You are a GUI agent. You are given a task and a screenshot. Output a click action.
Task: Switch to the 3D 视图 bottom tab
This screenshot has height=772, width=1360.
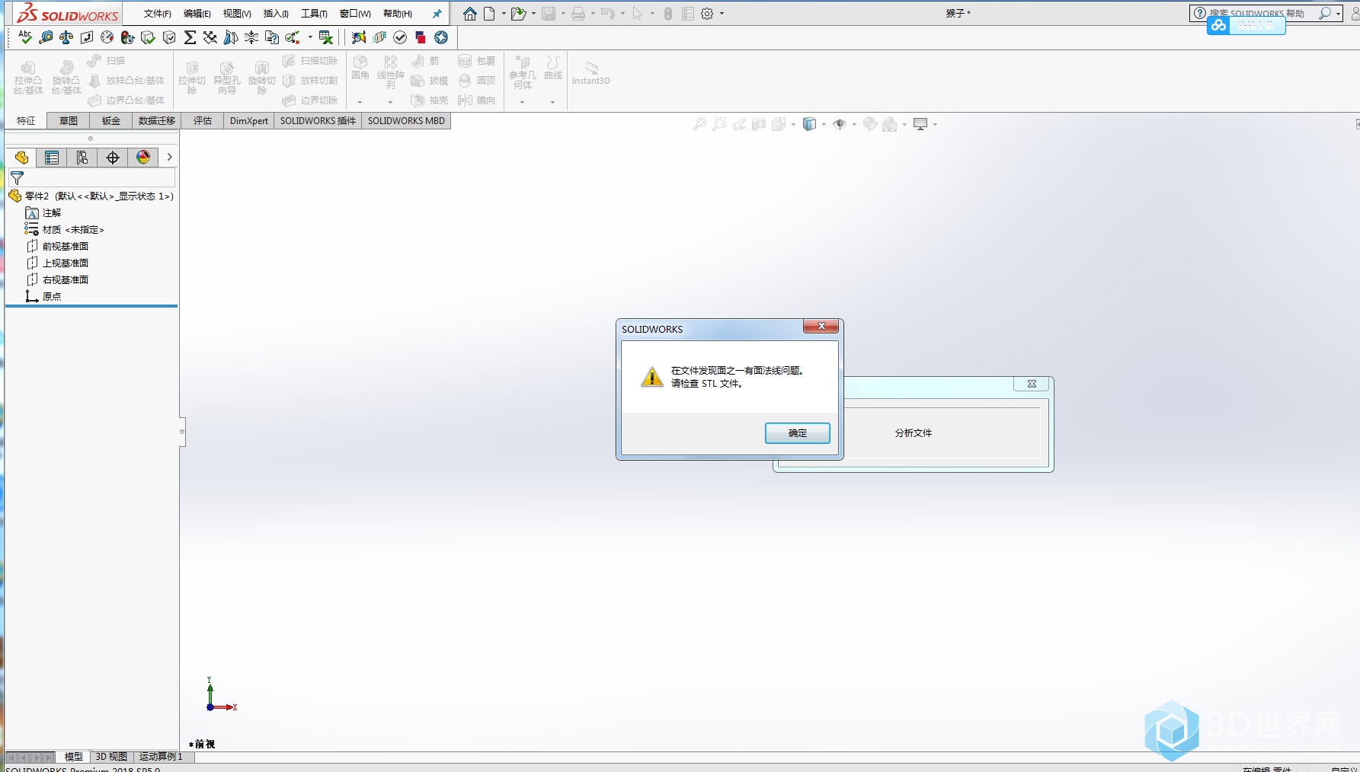point(111,757)
